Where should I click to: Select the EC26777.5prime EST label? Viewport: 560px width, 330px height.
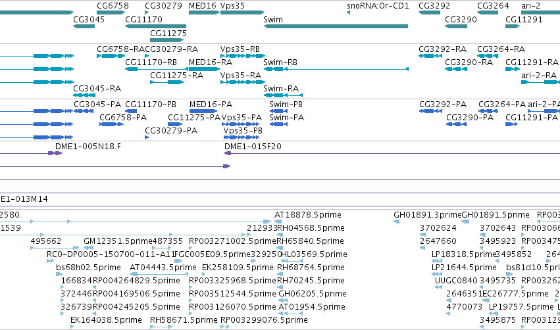[x=516, y=294]
